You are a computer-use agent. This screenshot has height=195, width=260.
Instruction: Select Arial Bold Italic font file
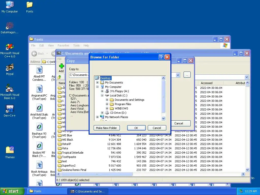[39, 111]
